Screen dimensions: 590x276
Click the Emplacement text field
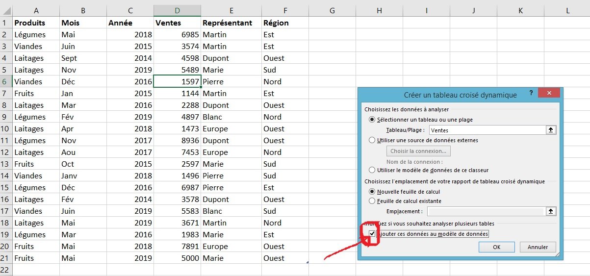[485, 211]
